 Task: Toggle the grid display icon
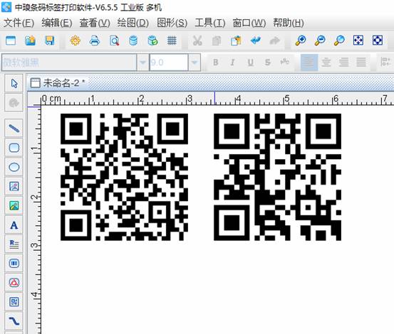172,41
